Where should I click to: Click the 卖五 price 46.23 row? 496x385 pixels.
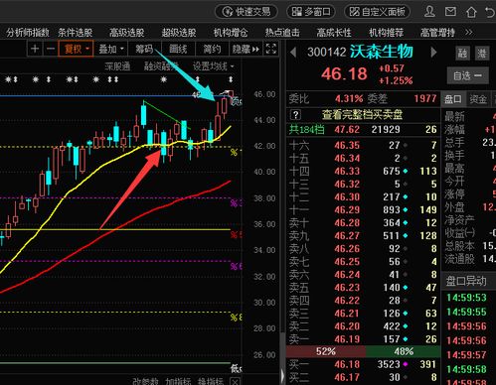[x=363, y=288]
